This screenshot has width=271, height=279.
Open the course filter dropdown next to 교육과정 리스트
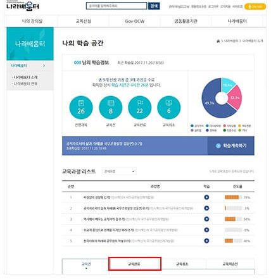119,171
